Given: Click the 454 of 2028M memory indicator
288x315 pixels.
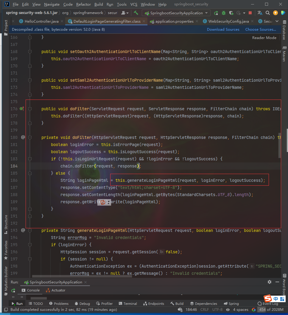Looking at the screenshot, I should pos(271,310).
